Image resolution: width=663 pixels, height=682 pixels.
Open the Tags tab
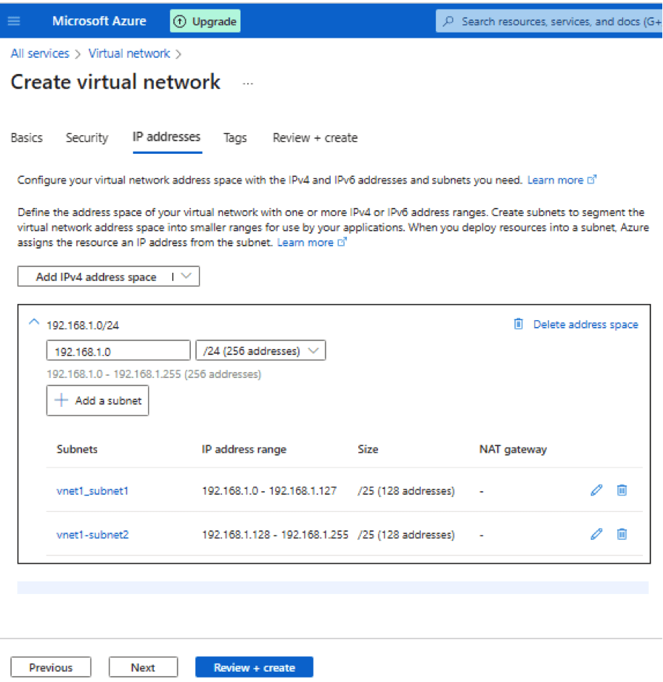(x=235, y=138)
